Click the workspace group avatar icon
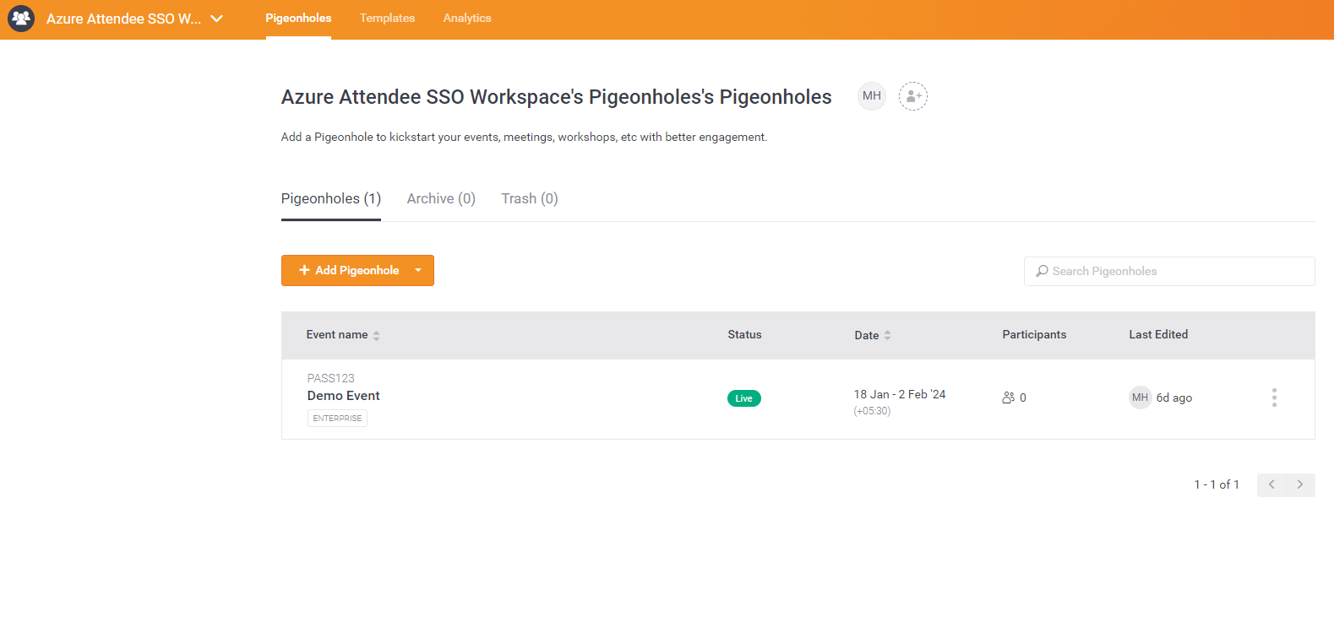This screenshot has width=1334, height=622. 21,18
